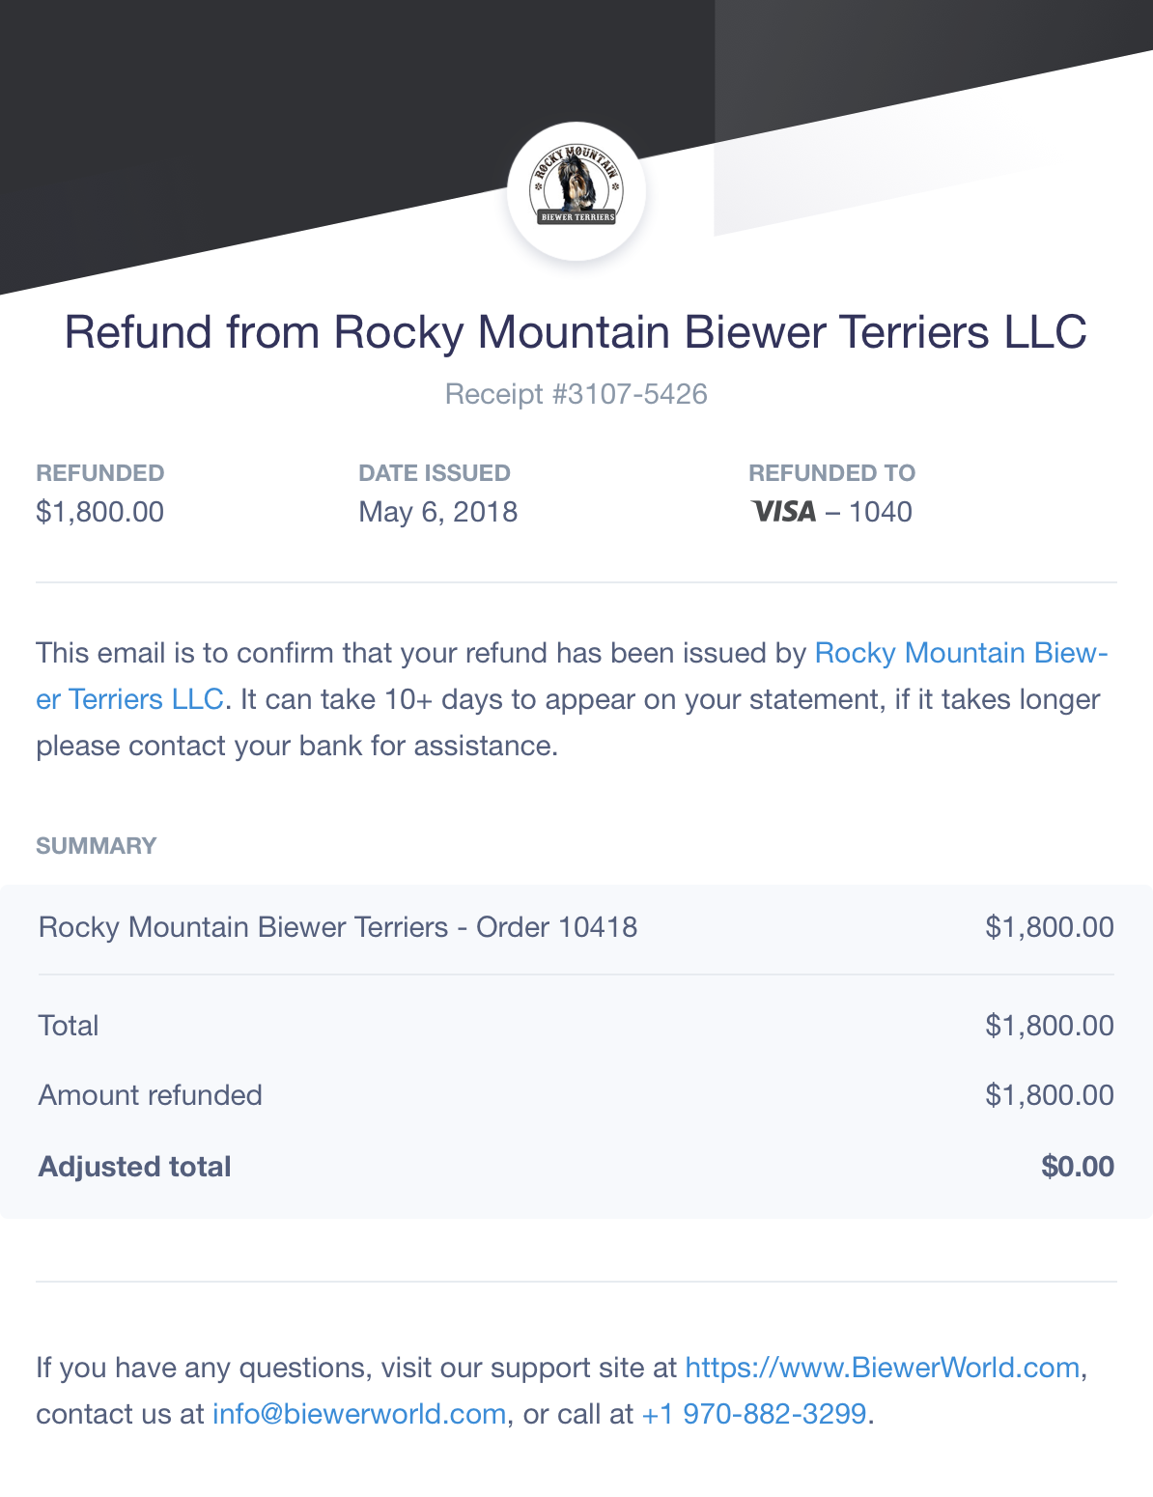The height and width of the screenshot is (1497, 1153).
Task: Click the Amount refunded $1,800.00 value
Action: tap(1050, 1095)
